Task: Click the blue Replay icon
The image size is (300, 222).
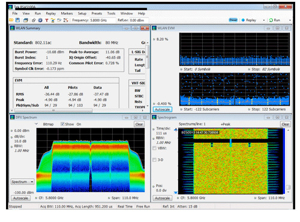Action: click(x=243, y=20)
